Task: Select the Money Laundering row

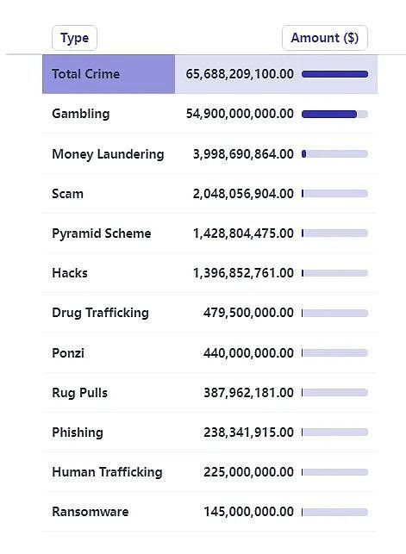Action: [209, 153]
